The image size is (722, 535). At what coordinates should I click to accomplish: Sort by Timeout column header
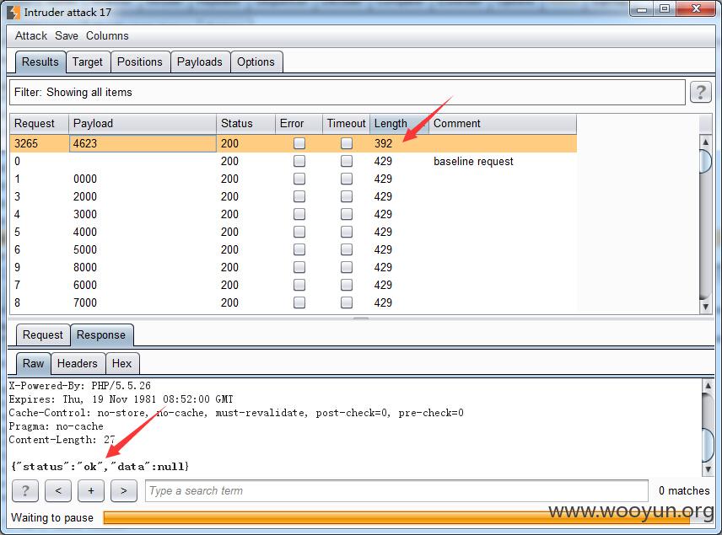(347, 124)
